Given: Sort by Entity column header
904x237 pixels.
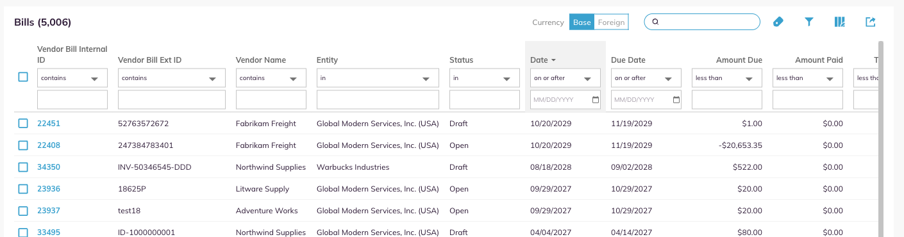Looking at the screenshot, I should [x=327, y=60].
